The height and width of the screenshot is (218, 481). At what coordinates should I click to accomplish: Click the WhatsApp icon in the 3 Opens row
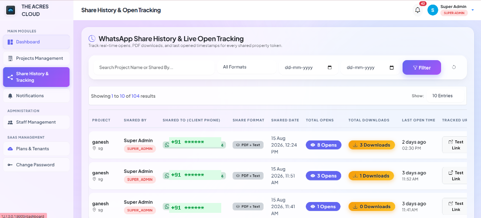coord(167,176)
